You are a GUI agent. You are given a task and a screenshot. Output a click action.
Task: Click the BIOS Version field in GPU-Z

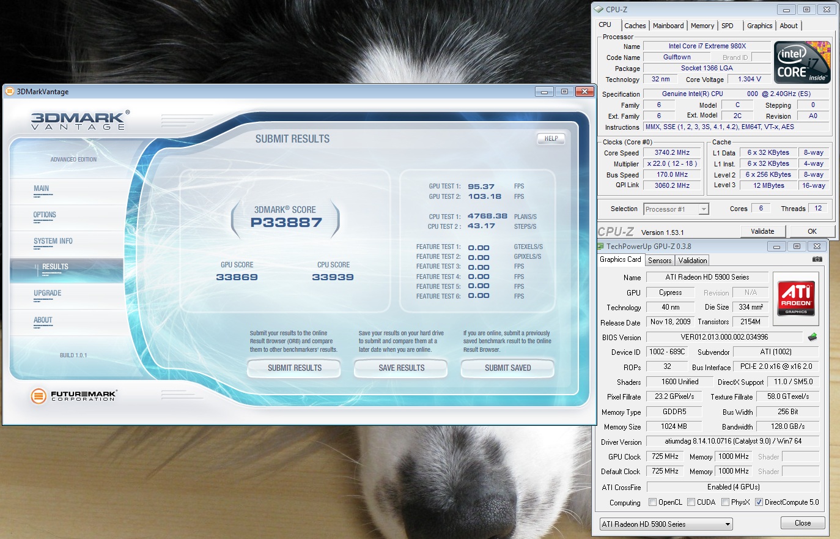724,337
